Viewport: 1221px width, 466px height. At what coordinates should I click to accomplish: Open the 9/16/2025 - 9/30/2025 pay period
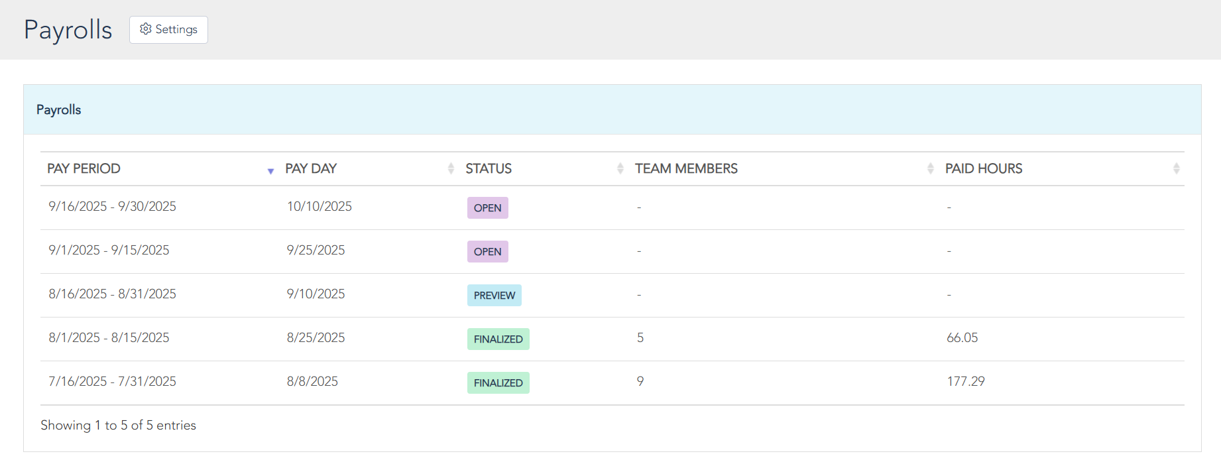pos(112,207)
